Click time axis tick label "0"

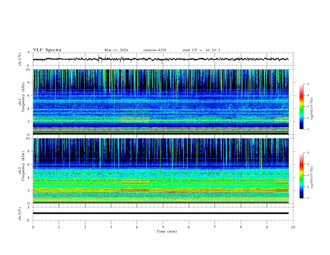[x=33, y=227]
